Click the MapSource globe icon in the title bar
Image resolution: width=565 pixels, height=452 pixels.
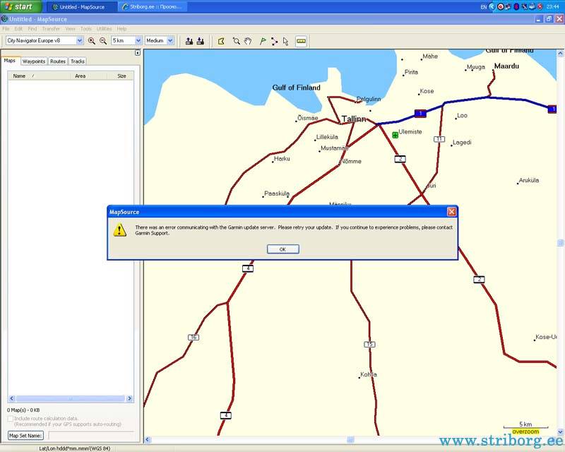(x=5, y=19)
